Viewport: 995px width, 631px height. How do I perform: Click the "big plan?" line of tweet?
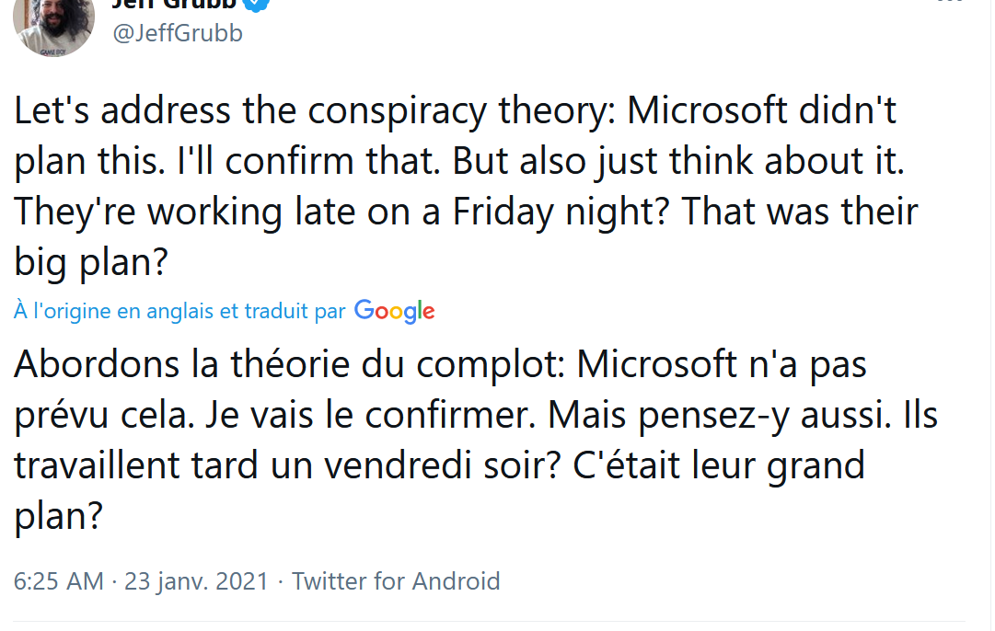coord(91,263)
